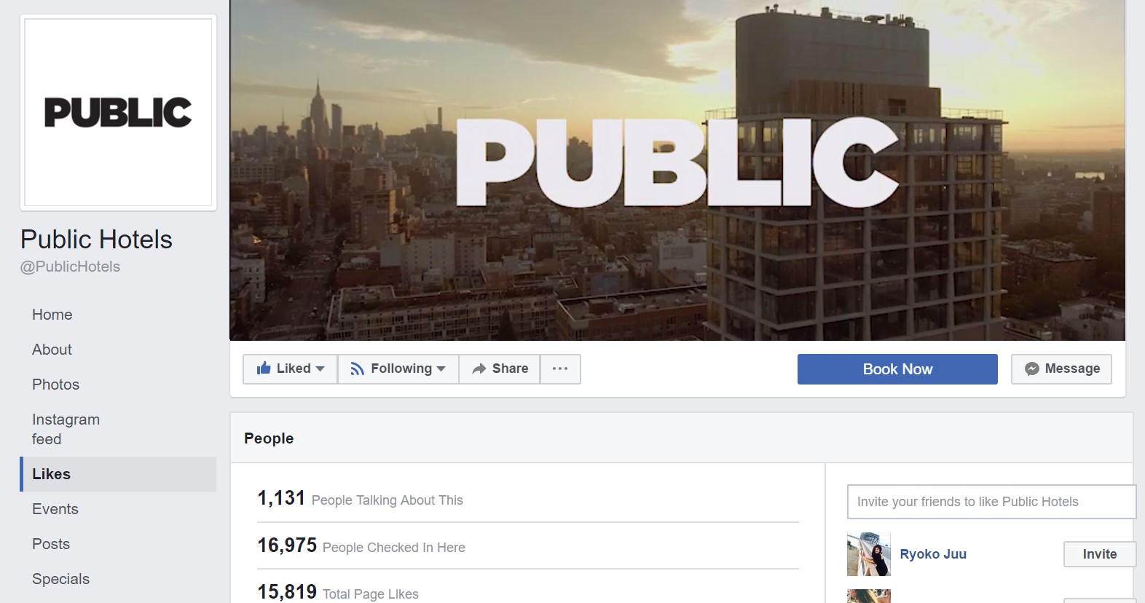Image resolution: width=1145 pixels, height=603 pixels.
Task: Click the share arrow icon
Action: (479, 369)
